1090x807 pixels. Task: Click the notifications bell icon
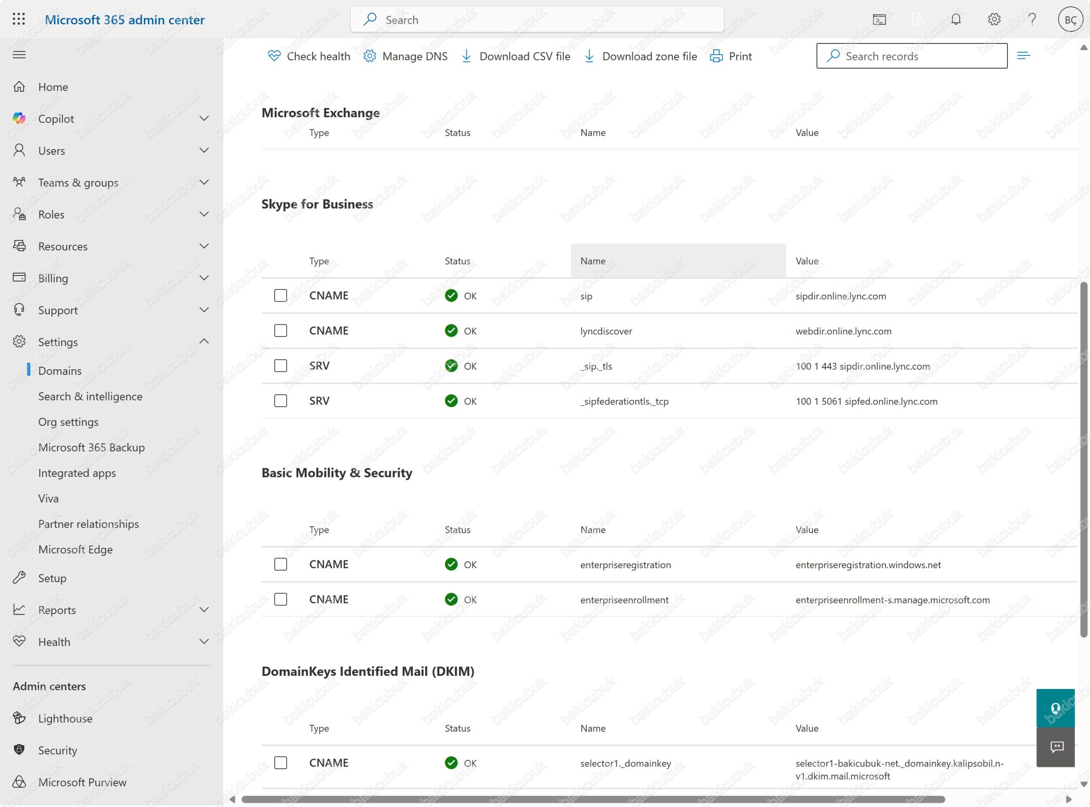pyautogui.click(x=955, y=20)
